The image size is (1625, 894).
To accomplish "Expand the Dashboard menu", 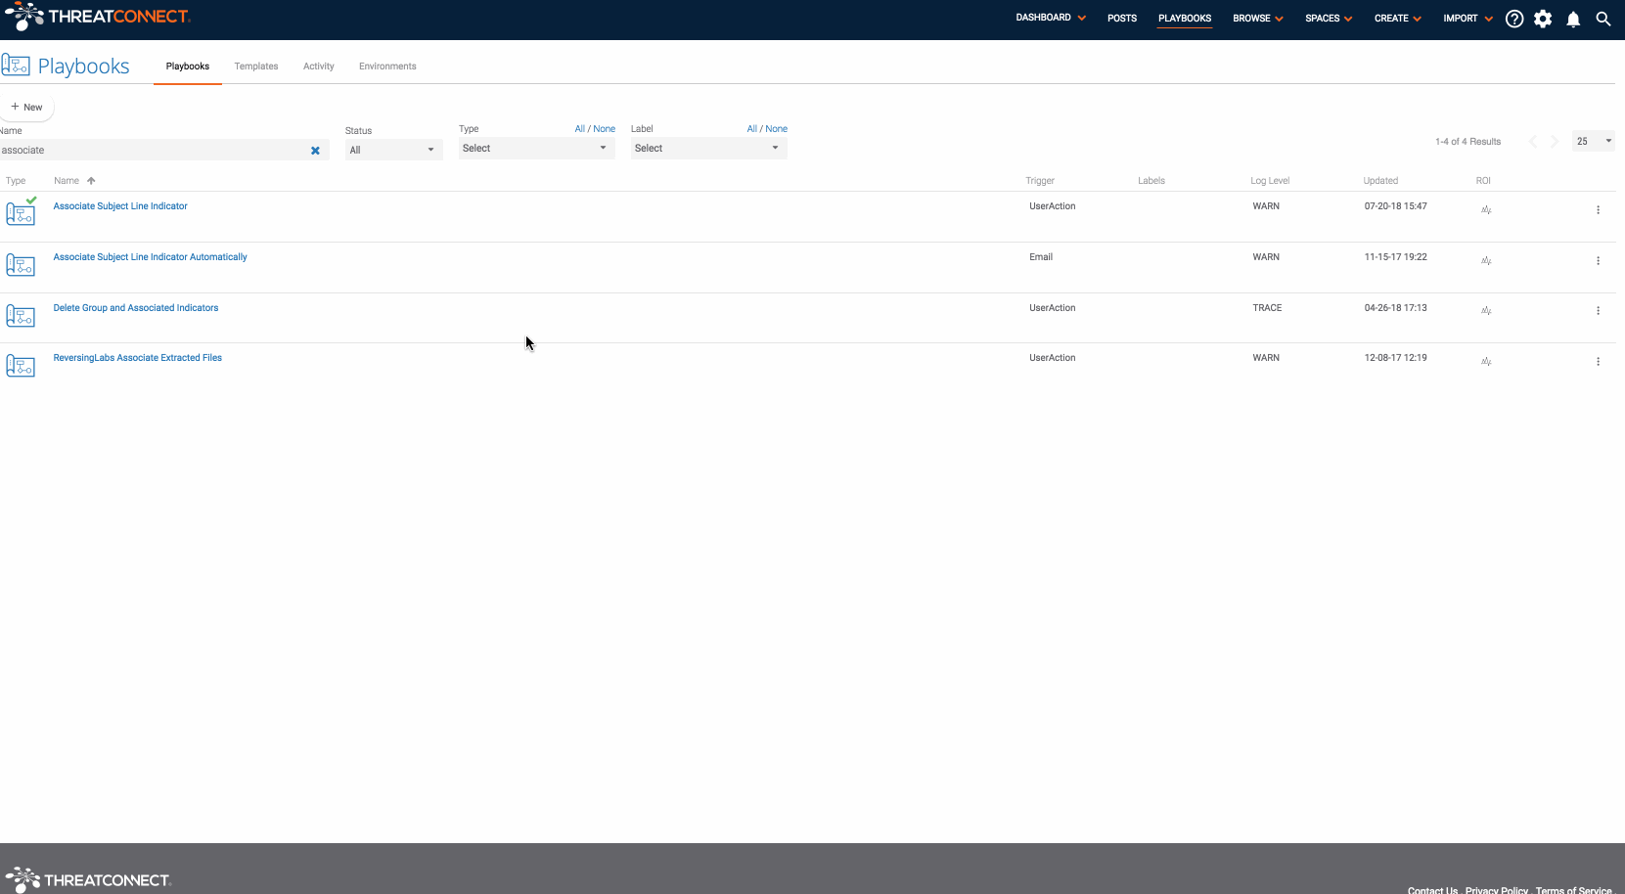I will tap(1051, 18).
